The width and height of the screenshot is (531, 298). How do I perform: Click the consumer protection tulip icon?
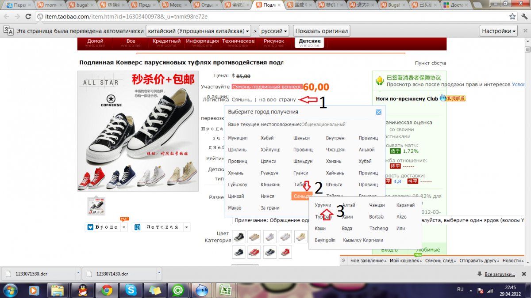[x=379, y=81]
